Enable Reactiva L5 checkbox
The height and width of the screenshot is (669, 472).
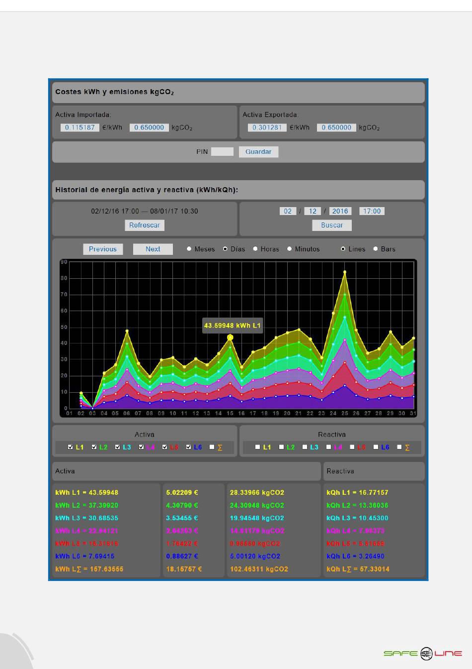click(352, 447)
